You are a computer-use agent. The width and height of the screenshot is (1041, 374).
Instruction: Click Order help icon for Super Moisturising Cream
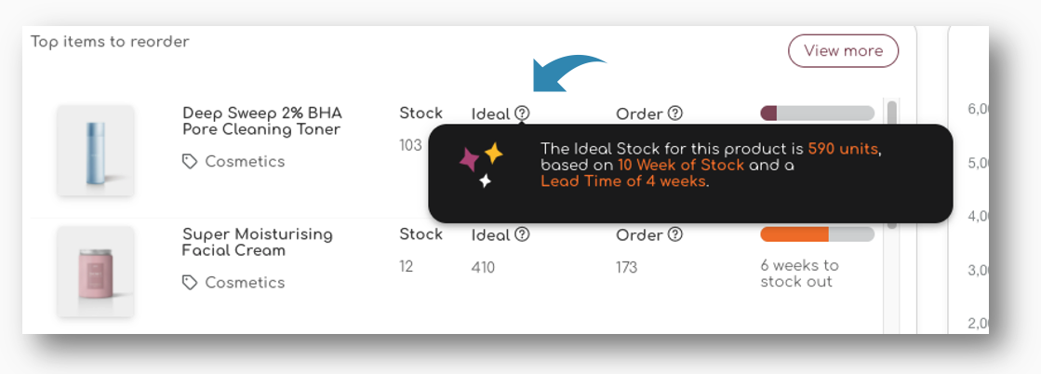coord(675,234)
